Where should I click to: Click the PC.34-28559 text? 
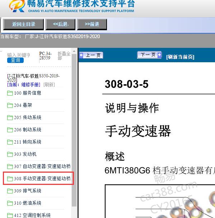45,56
